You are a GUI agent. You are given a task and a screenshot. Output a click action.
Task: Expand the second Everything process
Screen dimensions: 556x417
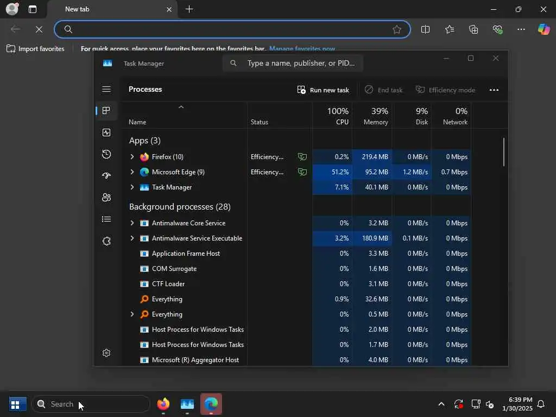pyautogui.click(x=132, y=314)
